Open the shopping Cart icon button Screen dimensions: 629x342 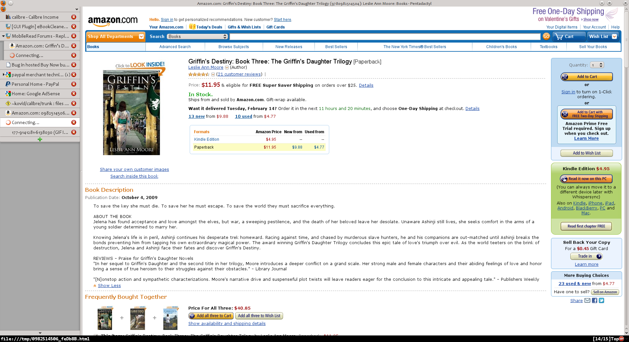(x=569, y=37)
